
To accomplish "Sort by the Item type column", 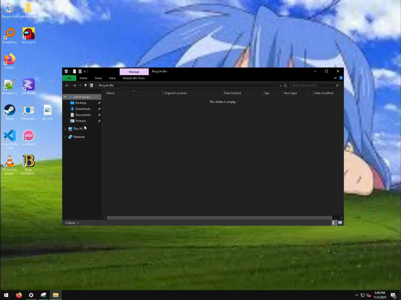I will pos(297,93).
